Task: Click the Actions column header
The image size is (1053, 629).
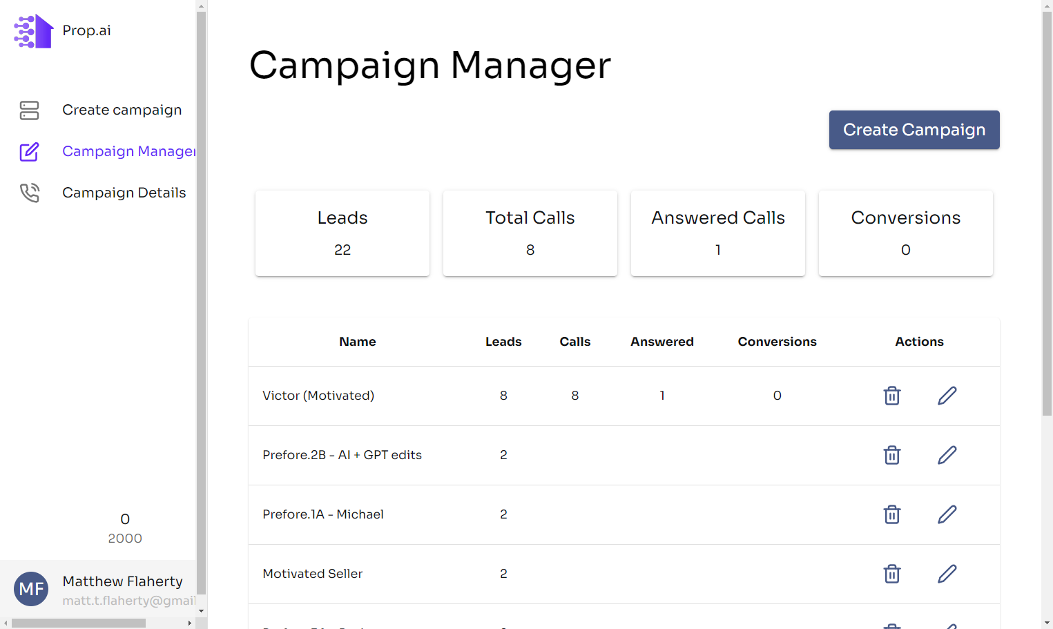Action: click(920, 342)
